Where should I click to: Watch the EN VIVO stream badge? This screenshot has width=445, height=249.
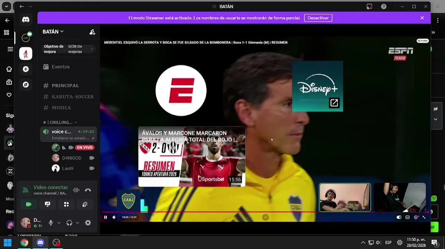(85, 147)
